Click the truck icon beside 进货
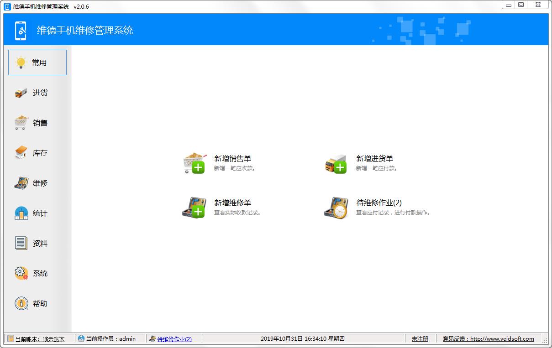Image resolution: width=552 pixels, height=348 pixels. pyautogui.click(x=21, y=93)
